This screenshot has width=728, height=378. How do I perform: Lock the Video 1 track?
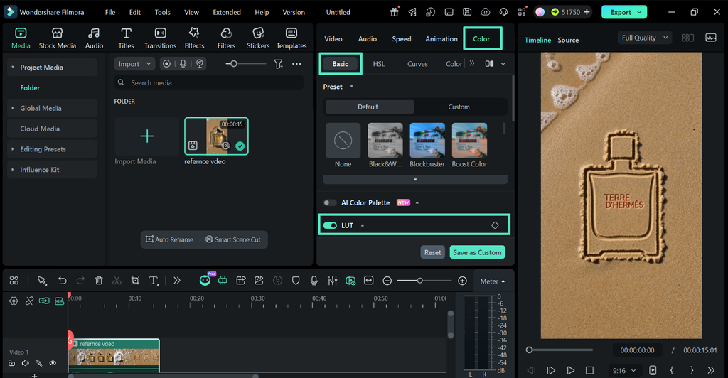[12, 363]
